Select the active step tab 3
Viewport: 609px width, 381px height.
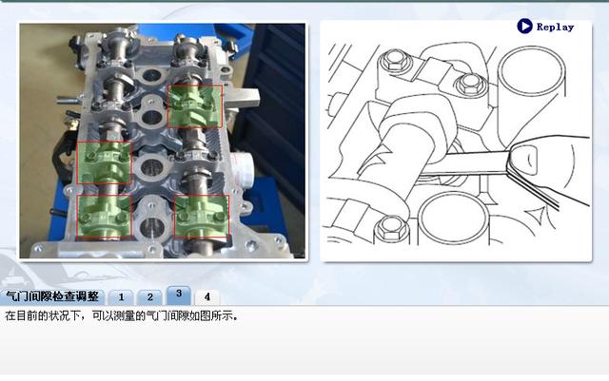click(179, 295)
